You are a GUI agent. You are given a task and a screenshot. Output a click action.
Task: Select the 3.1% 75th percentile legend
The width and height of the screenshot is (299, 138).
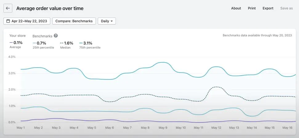pyautogui.click(x=90, y=45)
